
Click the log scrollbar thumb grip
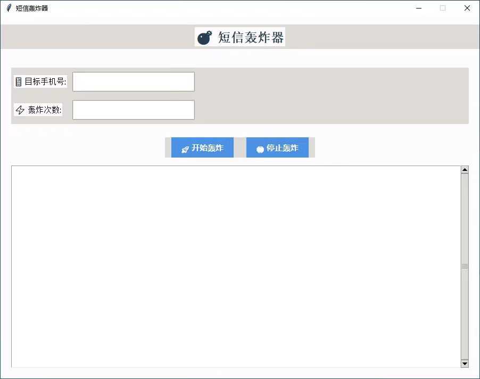click(465, 266)
